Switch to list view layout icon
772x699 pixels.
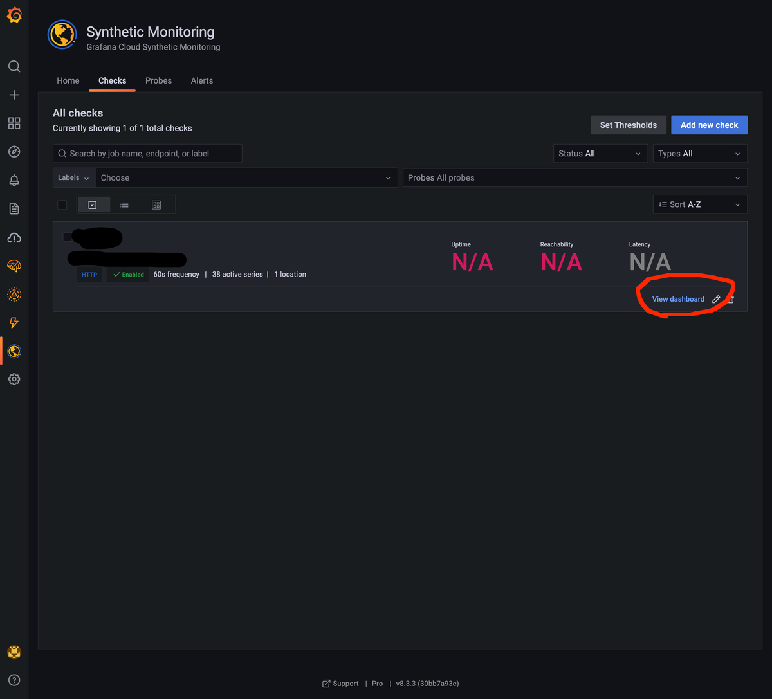(x=125, y=204)
